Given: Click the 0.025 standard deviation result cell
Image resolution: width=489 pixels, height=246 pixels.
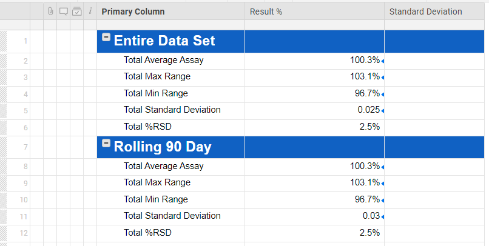Looking at the screenshot, I should tap(368, 110).
